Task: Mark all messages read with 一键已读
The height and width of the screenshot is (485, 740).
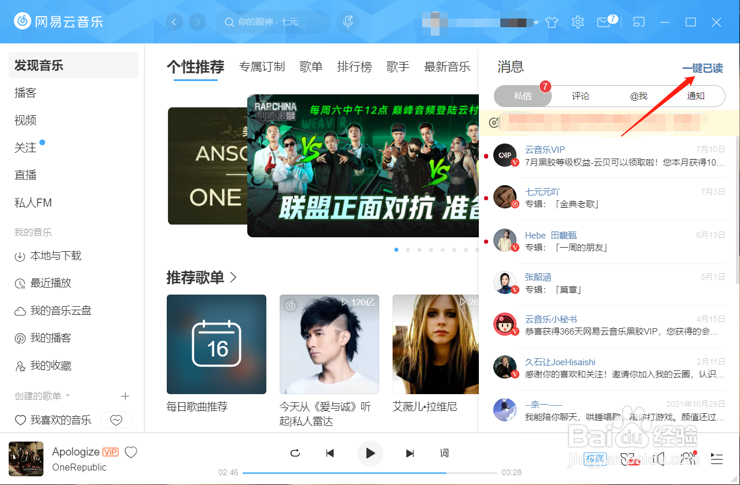Action: (x=702, y=68)
